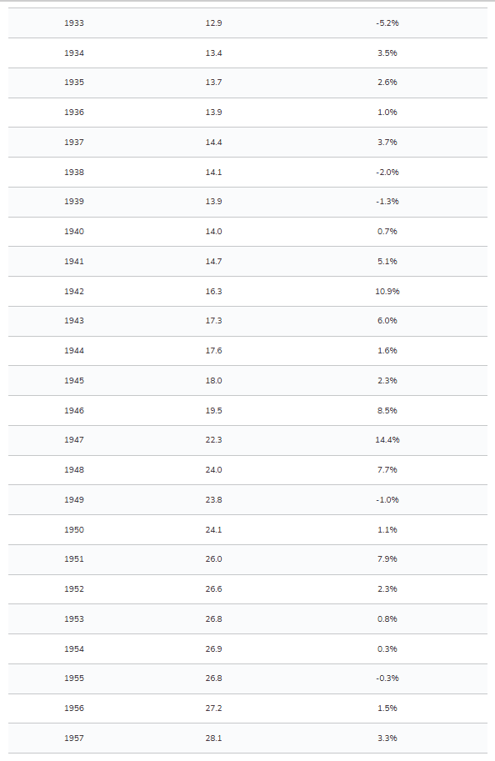The width and height of the screenshot is (495, 761).
Task: Select the 1940 year cell
Action: [x=74, y=232]
